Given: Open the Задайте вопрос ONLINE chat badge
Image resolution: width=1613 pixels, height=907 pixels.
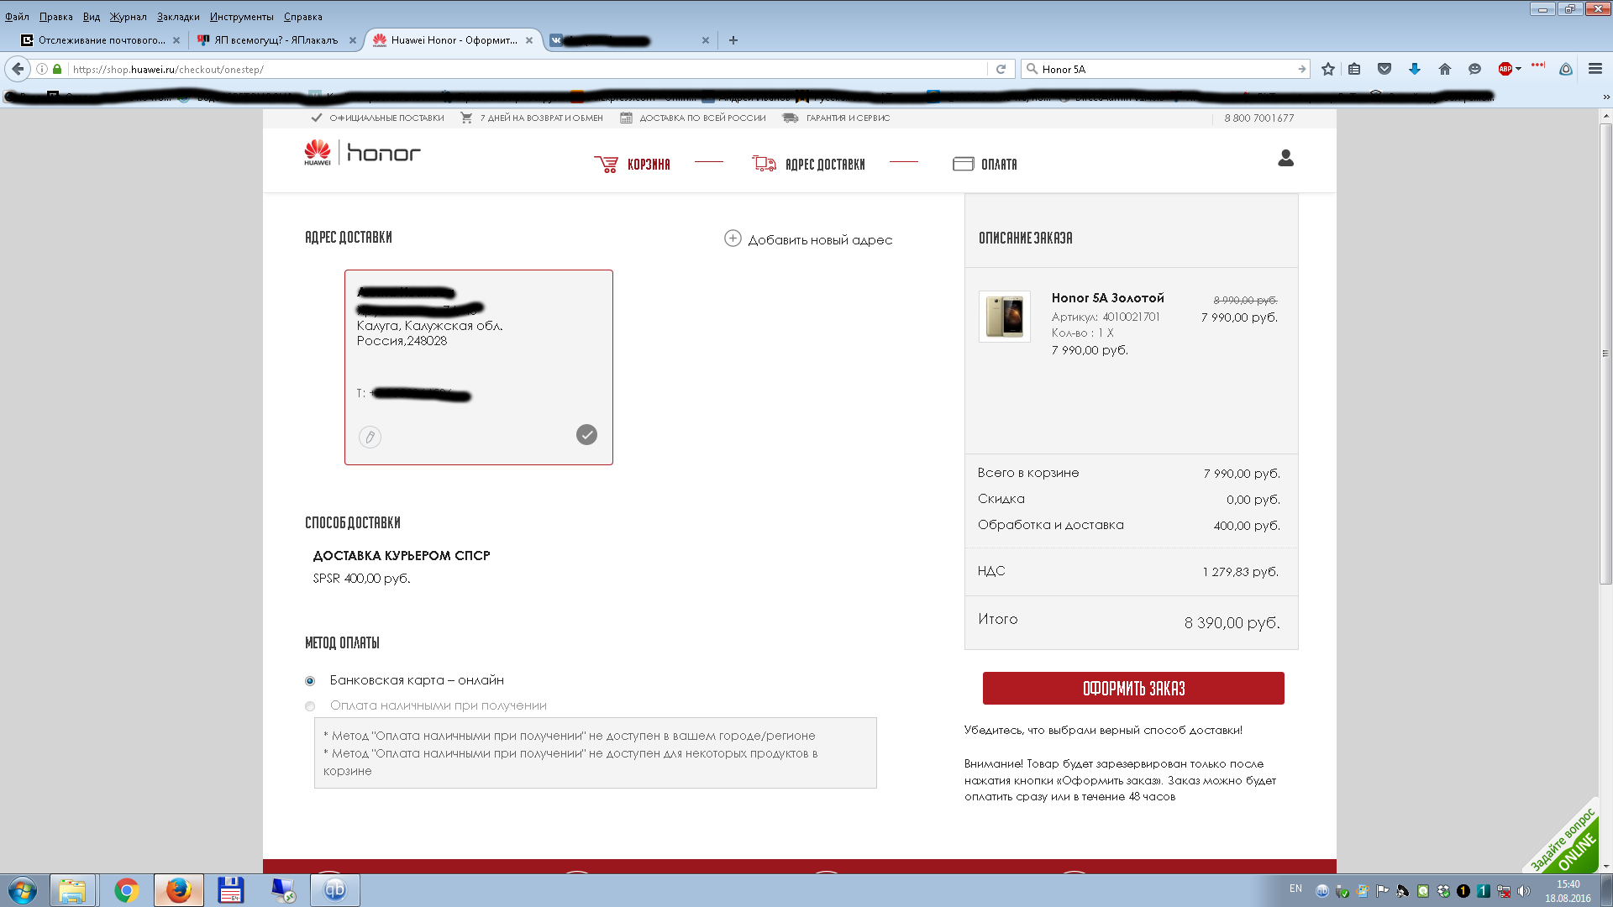Looking at the screenshot, I should [x=1563, y=838].
